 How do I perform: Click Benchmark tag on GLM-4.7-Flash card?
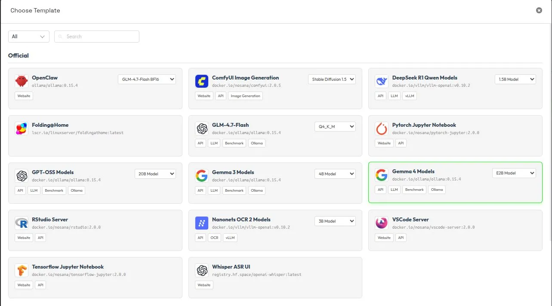(234, 143)
